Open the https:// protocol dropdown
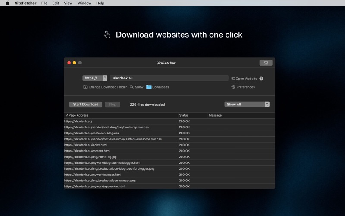The image size is (345, 216). pyautogui.click(x=95, y=78)
